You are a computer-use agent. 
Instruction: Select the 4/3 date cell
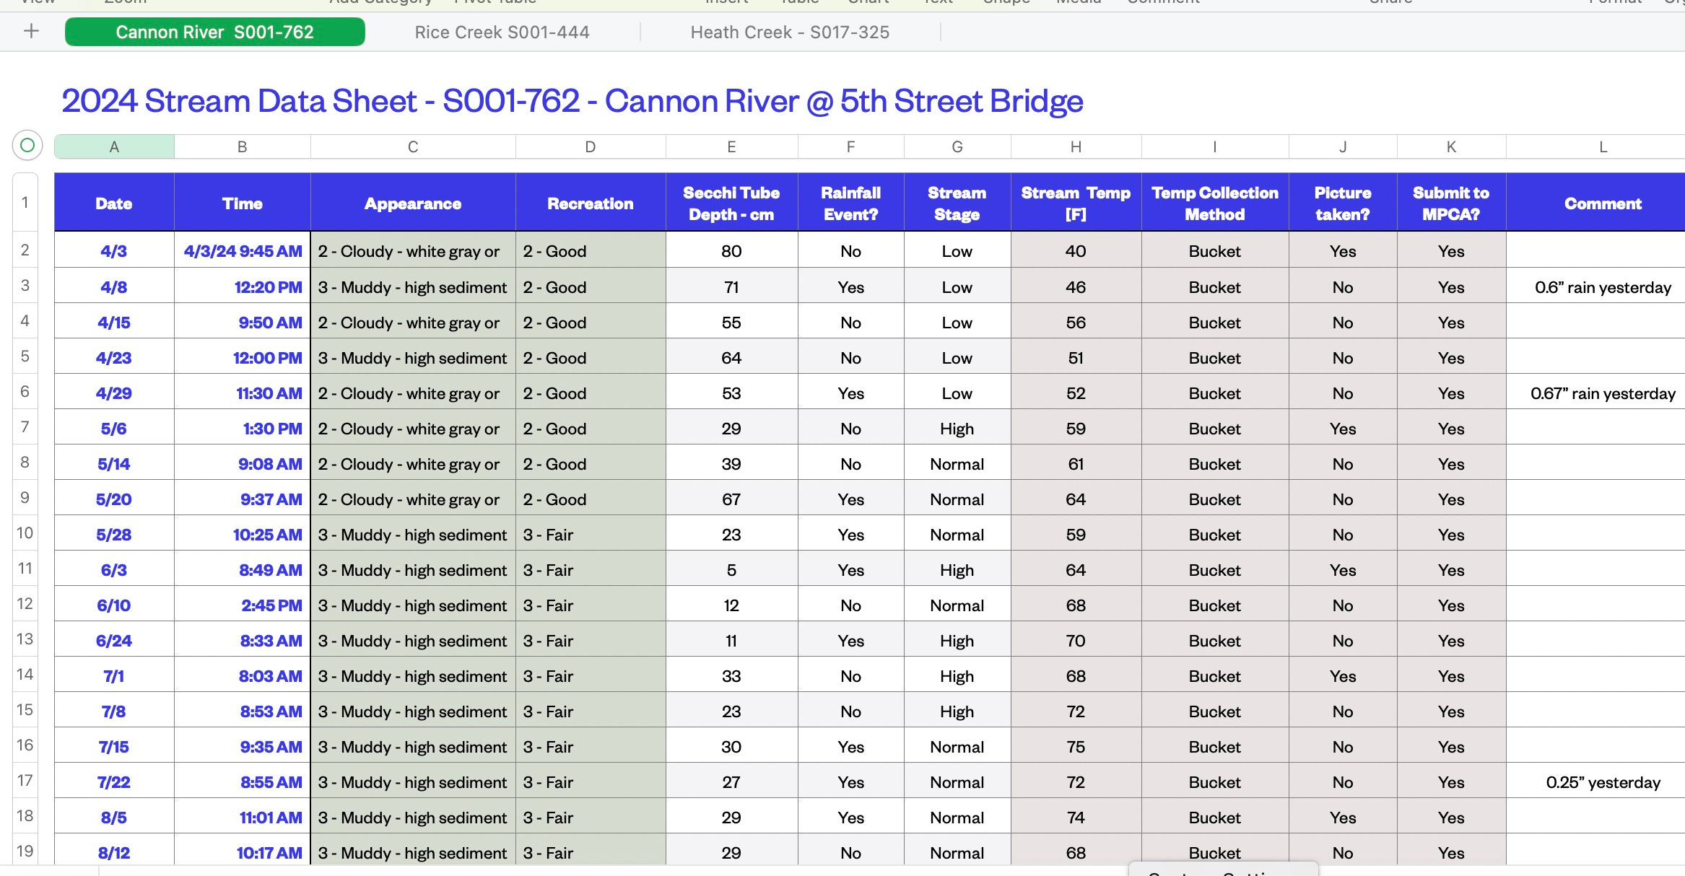tap(114, 251)
